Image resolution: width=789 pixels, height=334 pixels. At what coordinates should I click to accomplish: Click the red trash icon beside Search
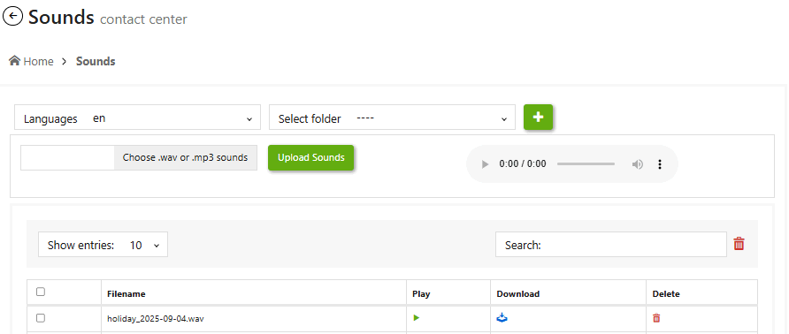[739, 244]
